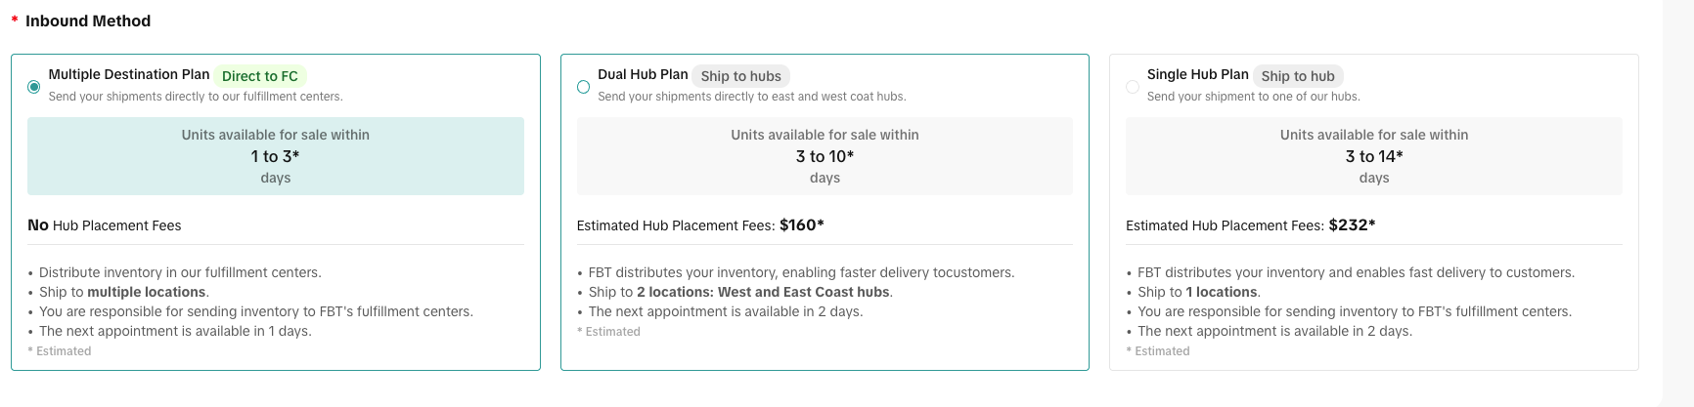Click the Direct to FC badge
The width and height of the screenshot is (1694, 407).
(259, 76)
